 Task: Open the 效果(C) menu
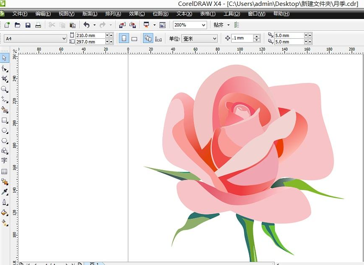pos(136,14)
